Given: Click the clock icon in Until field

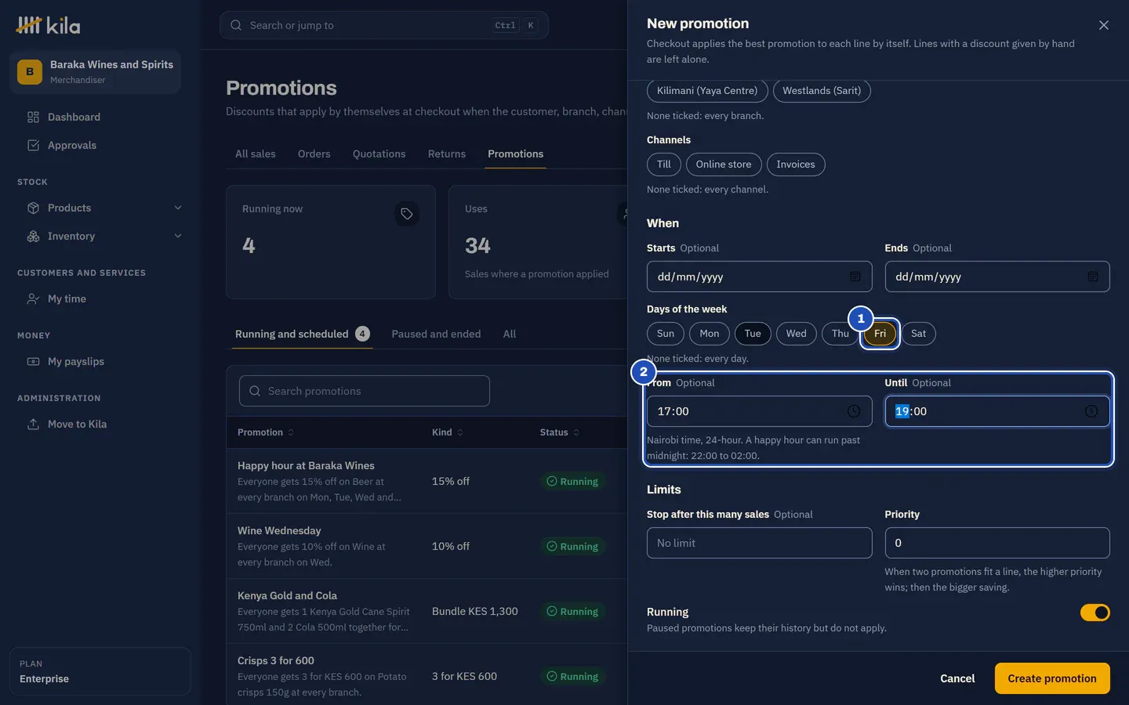Looking at the screenshot, I should coord(1091,411).
